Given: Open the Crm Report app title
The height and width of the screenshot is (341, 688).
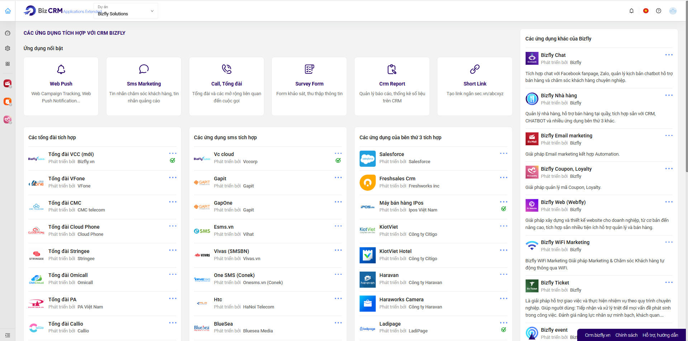Looking at the screenshot, I should (392, 84).
